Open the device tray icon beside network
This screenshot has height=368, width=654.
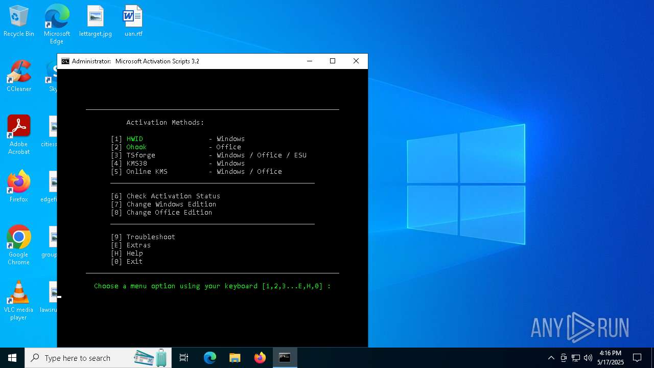click(564, 358)
